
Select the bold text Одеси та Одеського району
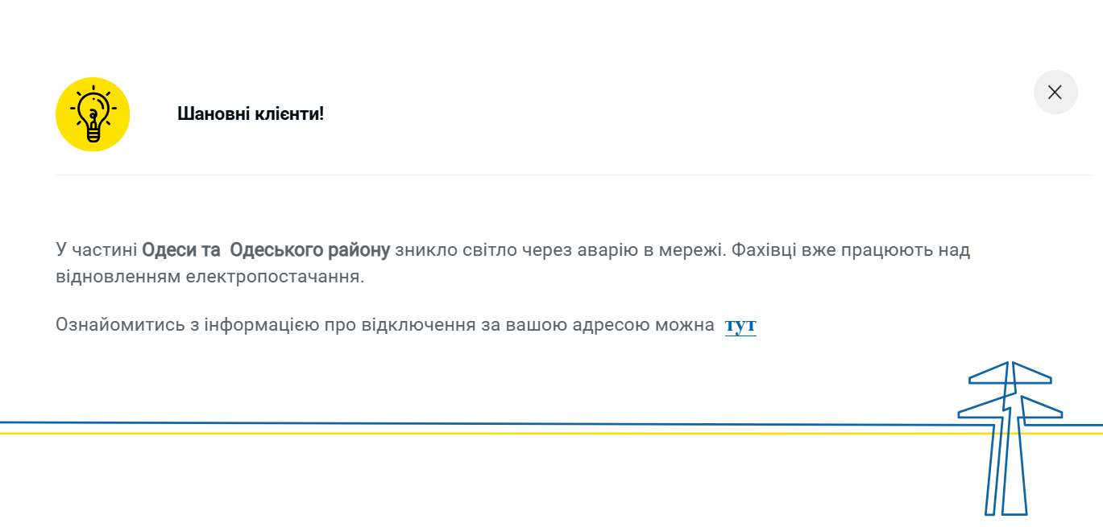click(267, 249)
